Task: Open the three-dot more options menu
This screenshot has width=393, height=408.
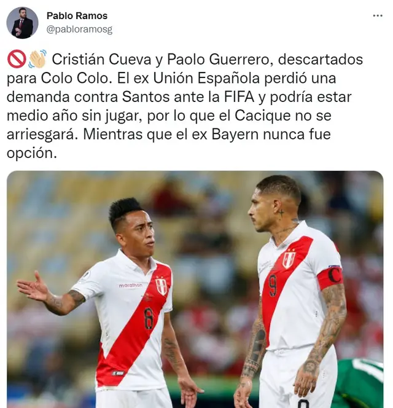Action: 378,16
